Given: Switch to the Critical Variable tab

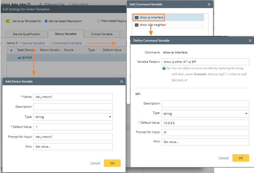Looking at the screenshot, I should 102,34.
